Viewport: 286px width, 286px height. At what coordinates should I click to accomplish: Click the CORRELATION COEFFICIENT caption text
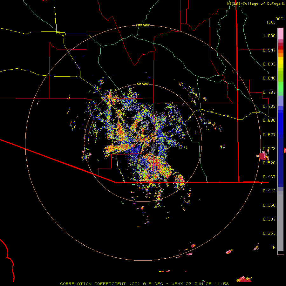(93, 284)
